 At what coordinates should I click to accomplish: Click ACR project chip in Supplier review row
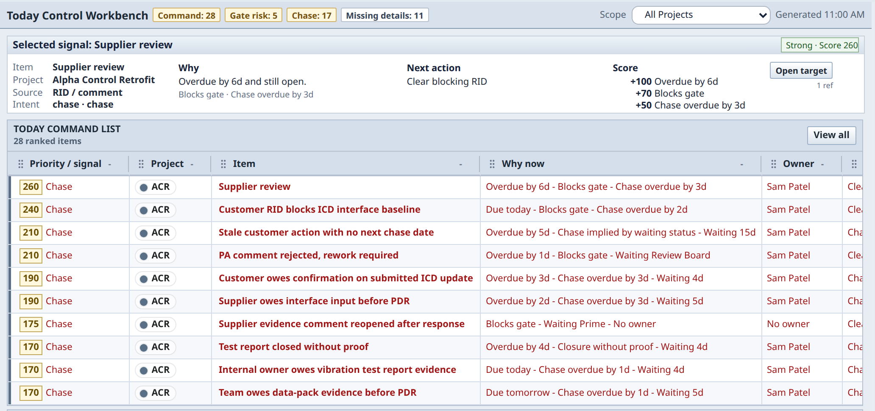[156, 187]
